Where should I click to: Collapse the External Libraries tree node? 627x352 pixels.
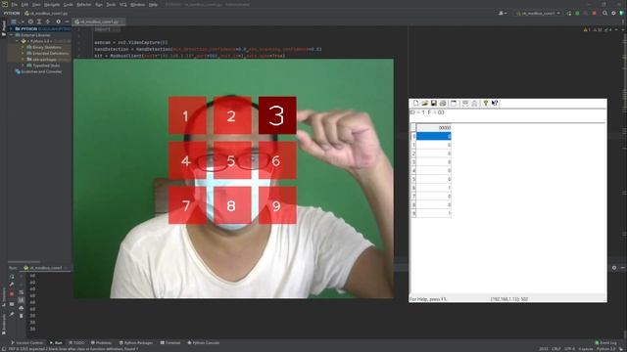[11, 35]
